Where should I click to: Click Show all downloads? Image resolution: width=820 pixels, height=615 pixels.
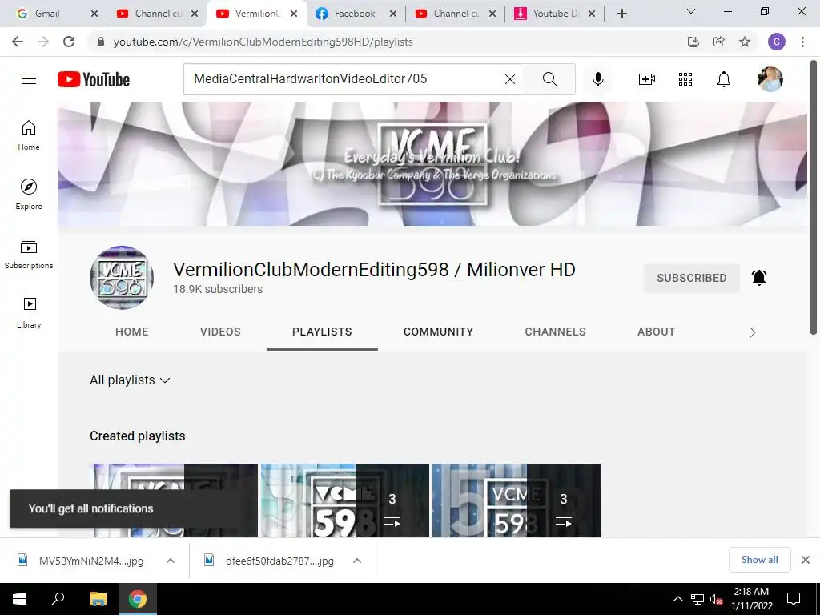(759, 560)
